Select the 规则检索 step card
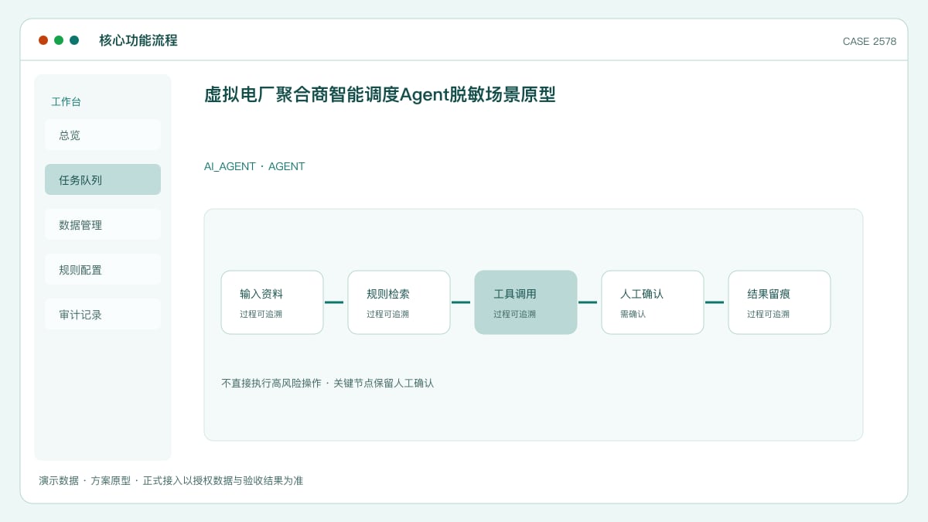Screen dimensions: 928x522 (399, 302)
